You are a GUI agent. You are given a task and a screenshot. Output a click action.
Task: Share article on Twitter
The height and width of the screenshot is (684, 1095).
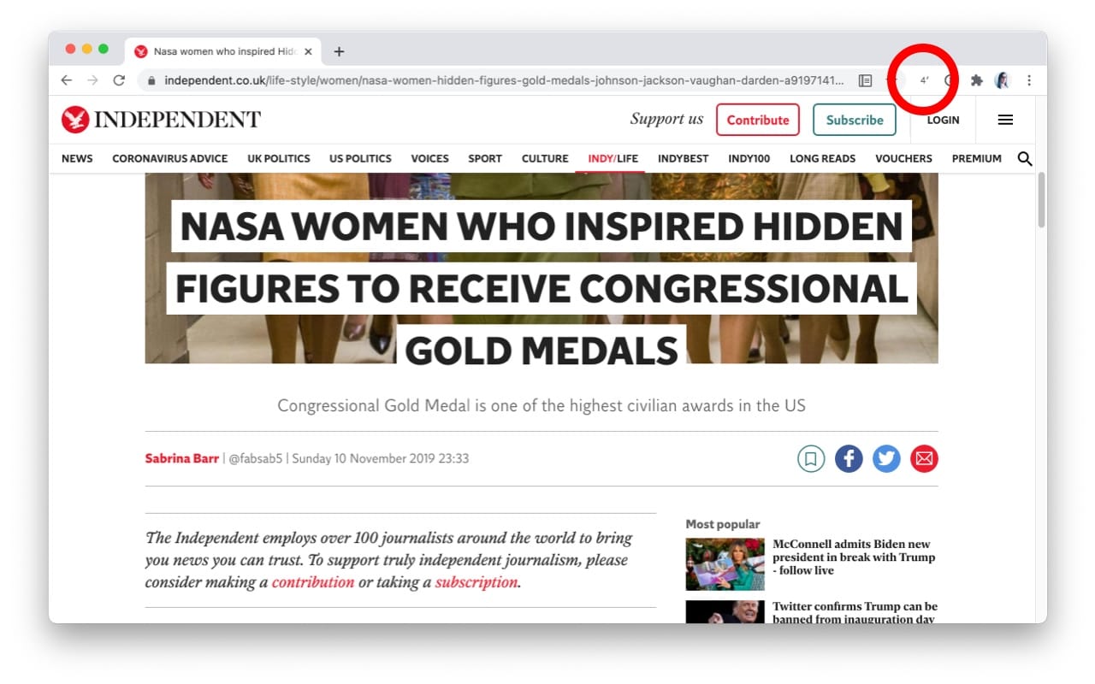[886, 459]
